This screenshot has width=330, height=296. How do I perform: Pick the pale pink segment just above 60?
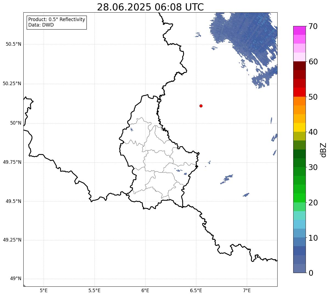coord(299,57)
